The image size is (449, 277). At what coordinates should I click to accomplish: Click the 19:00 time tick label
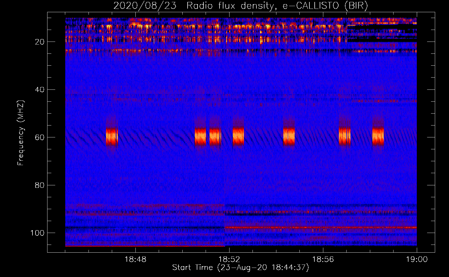pyautogui.click(x=417, y=260)
